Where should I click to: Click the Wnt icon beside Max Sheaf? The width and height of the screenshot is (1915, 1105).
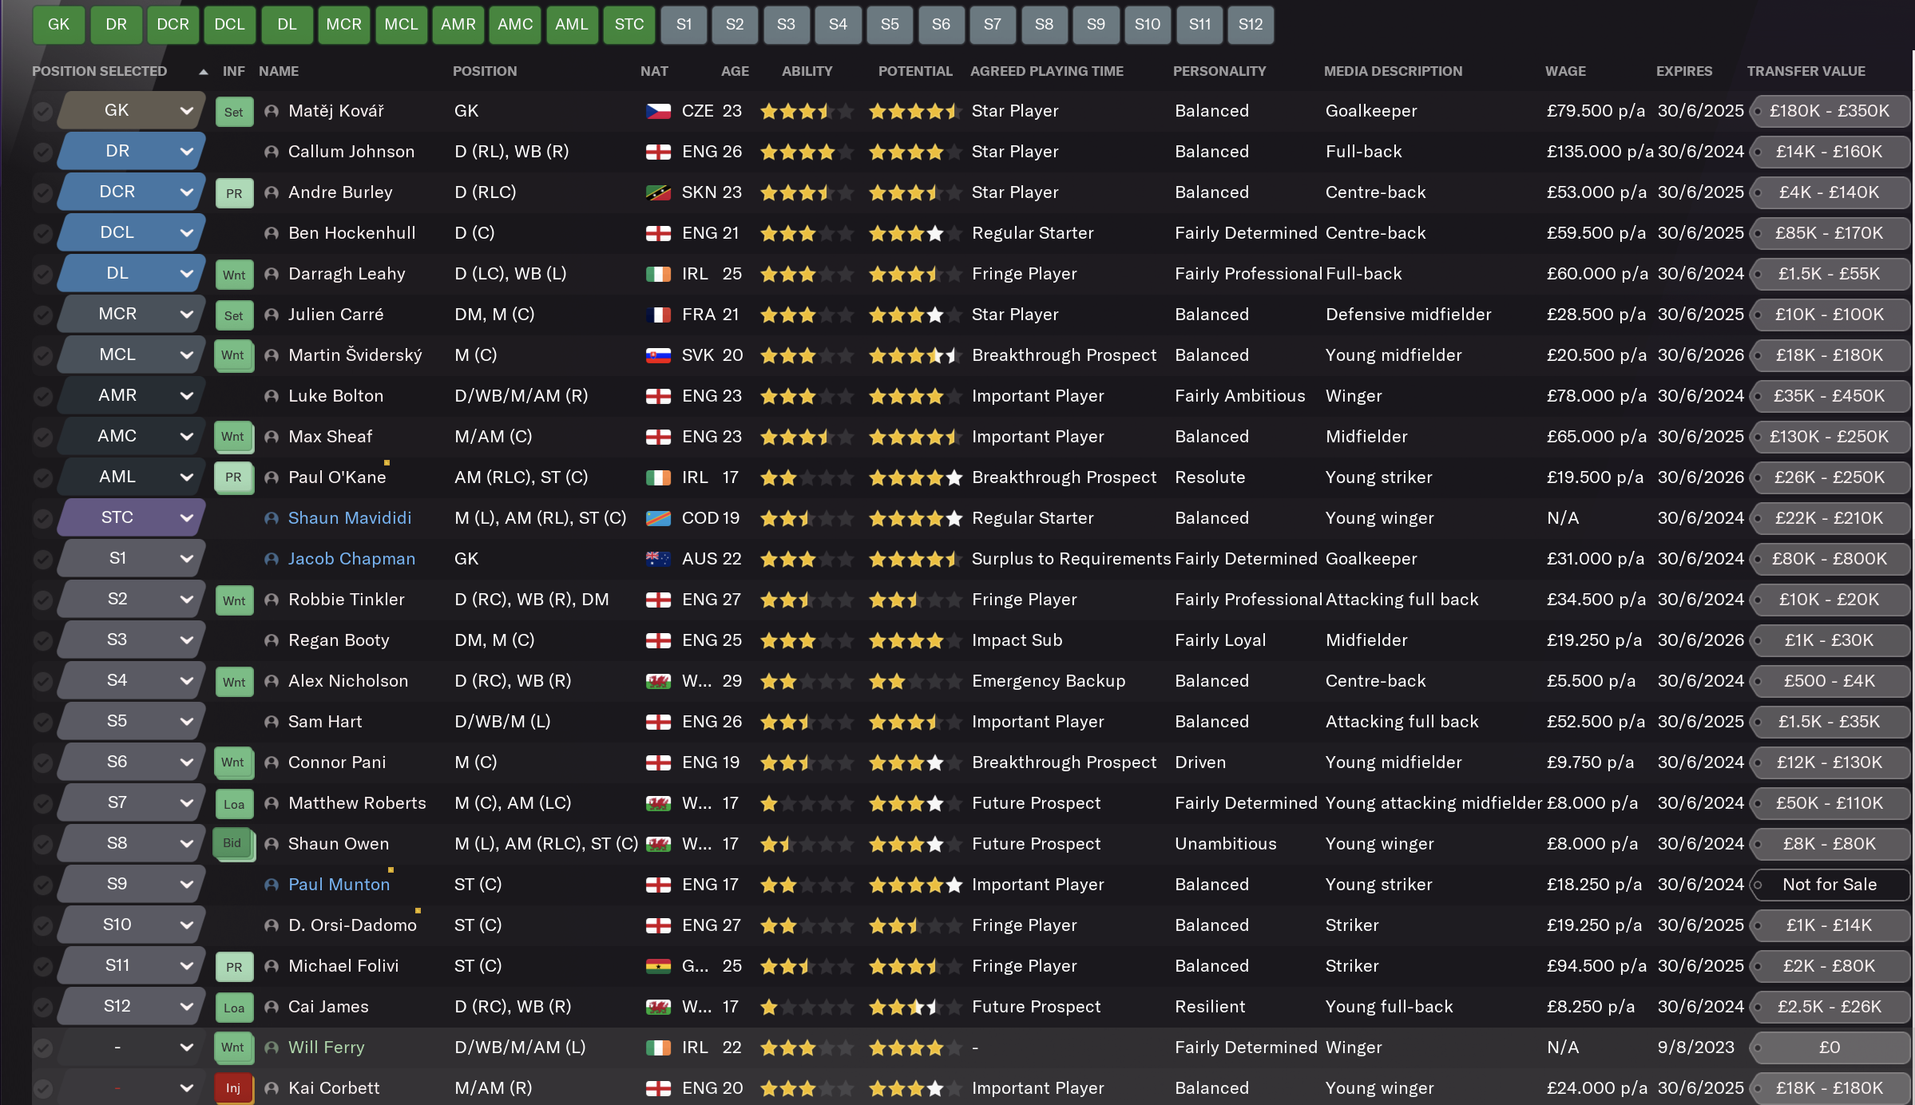pos(234,437)
